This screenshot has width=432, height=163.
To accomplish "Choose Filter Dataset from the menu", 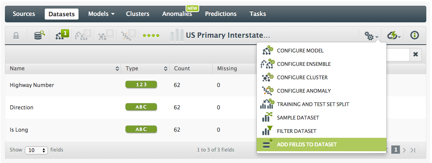I will pyautogui.click(x=297, y=131).
